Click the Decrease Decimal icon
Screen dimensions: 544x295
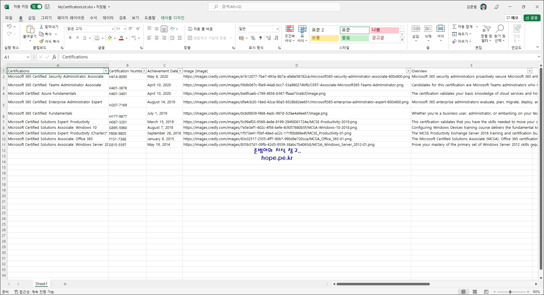pos(276,38)
